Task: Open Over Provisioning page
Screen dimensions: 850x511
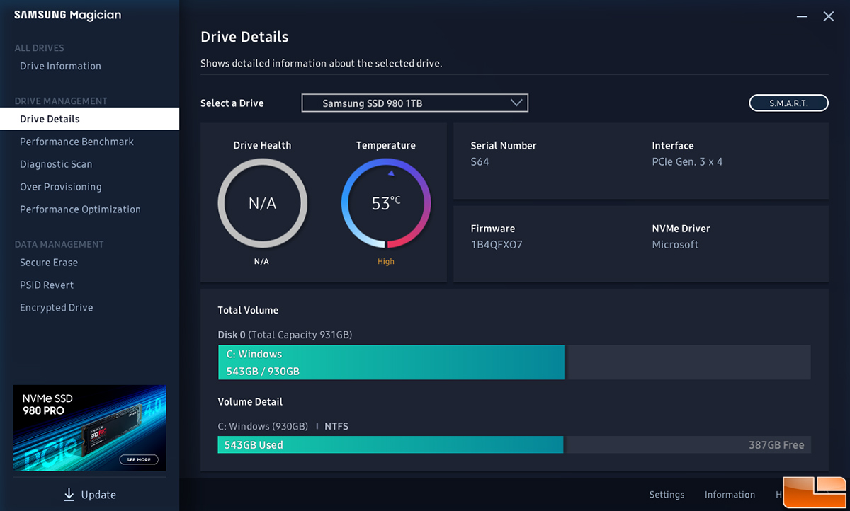Action: [x=61, y=187]
